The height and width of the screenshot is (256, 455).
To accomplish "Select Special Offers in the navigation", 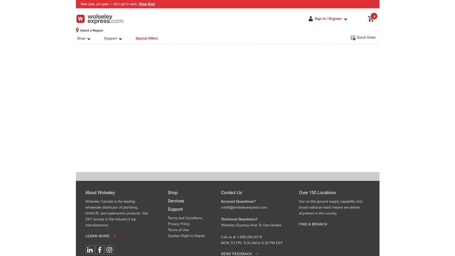I will point(147,37).
